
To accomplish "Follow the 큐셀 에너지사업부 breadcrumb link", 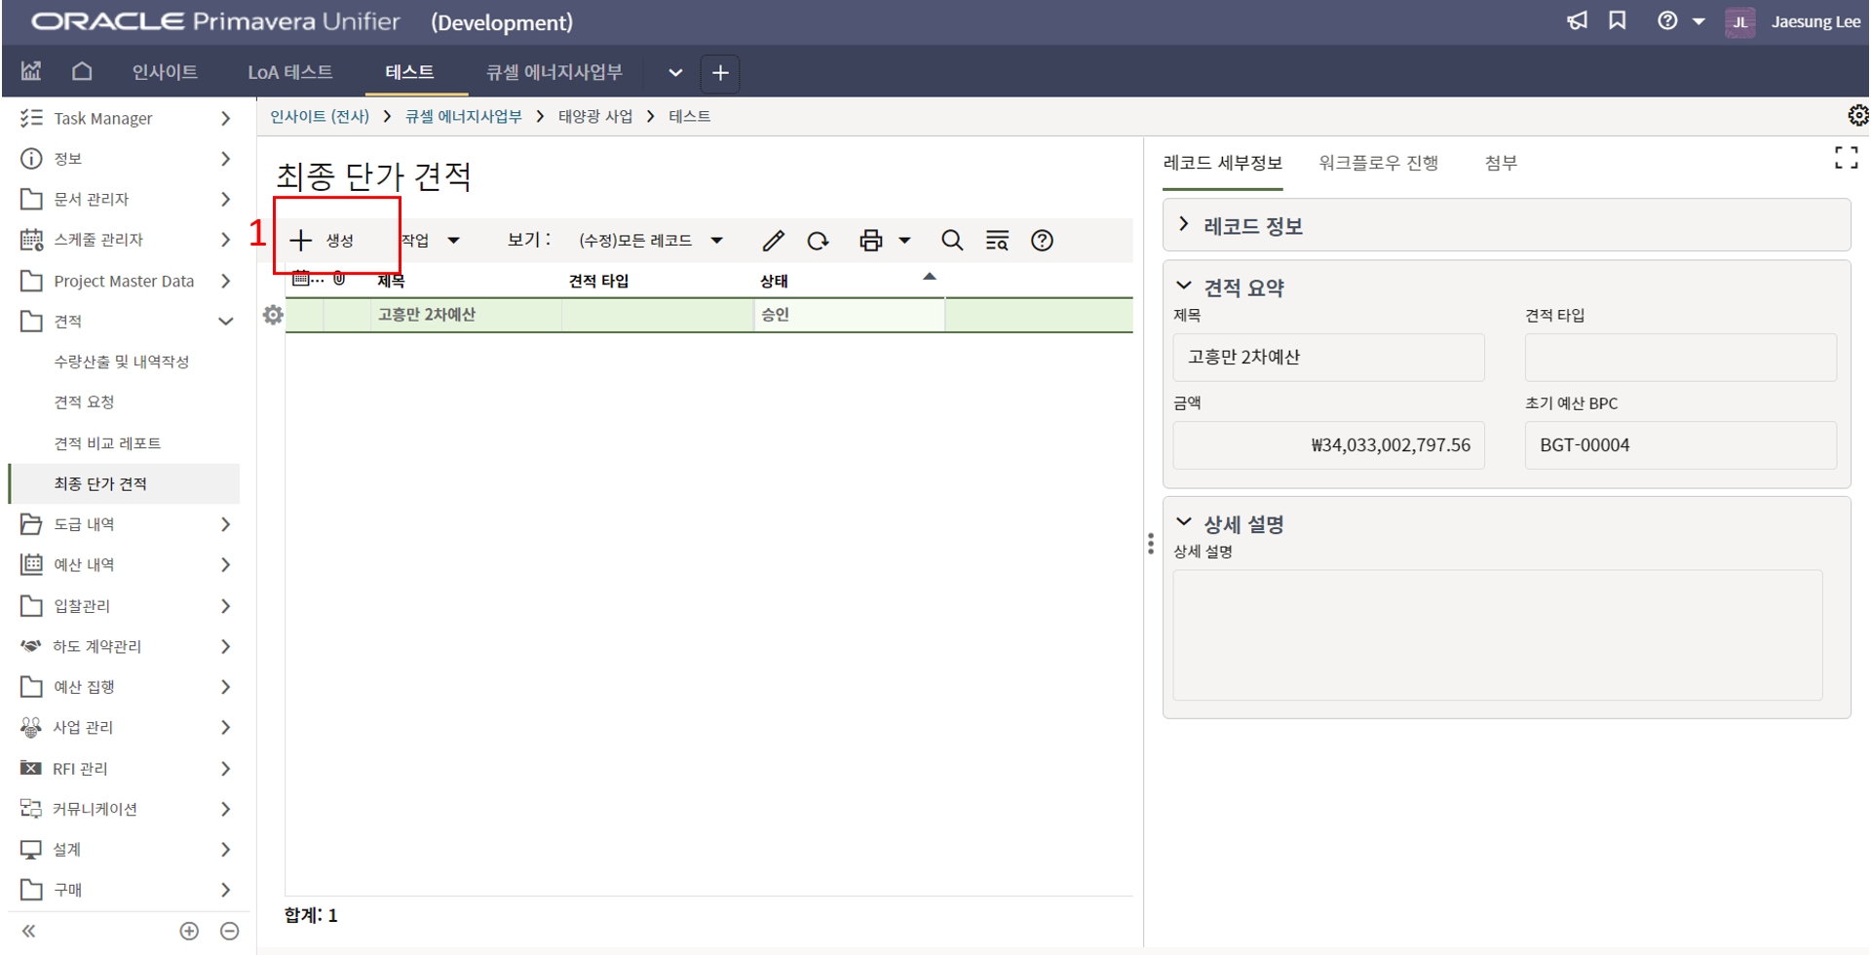I will (x=464, y=117).
